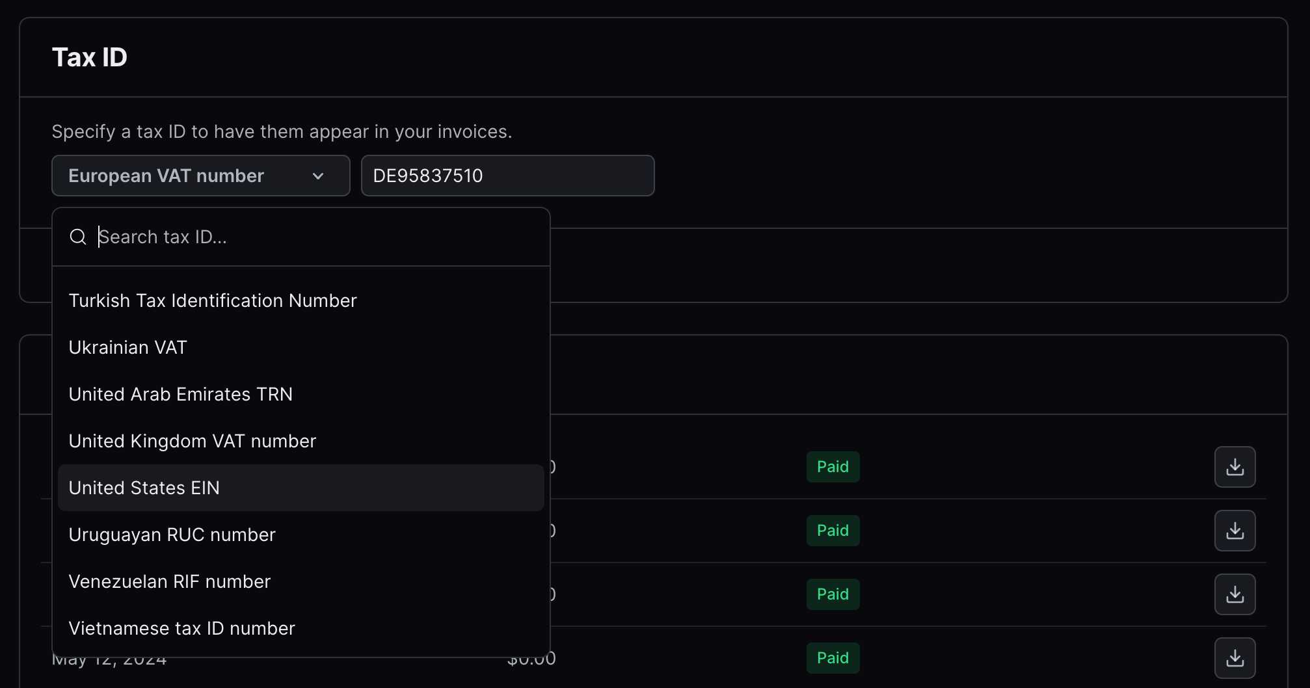The width and height of the screenshot is (1310, 688).
Task: Select United States EIN option
Action: [144, 488]
